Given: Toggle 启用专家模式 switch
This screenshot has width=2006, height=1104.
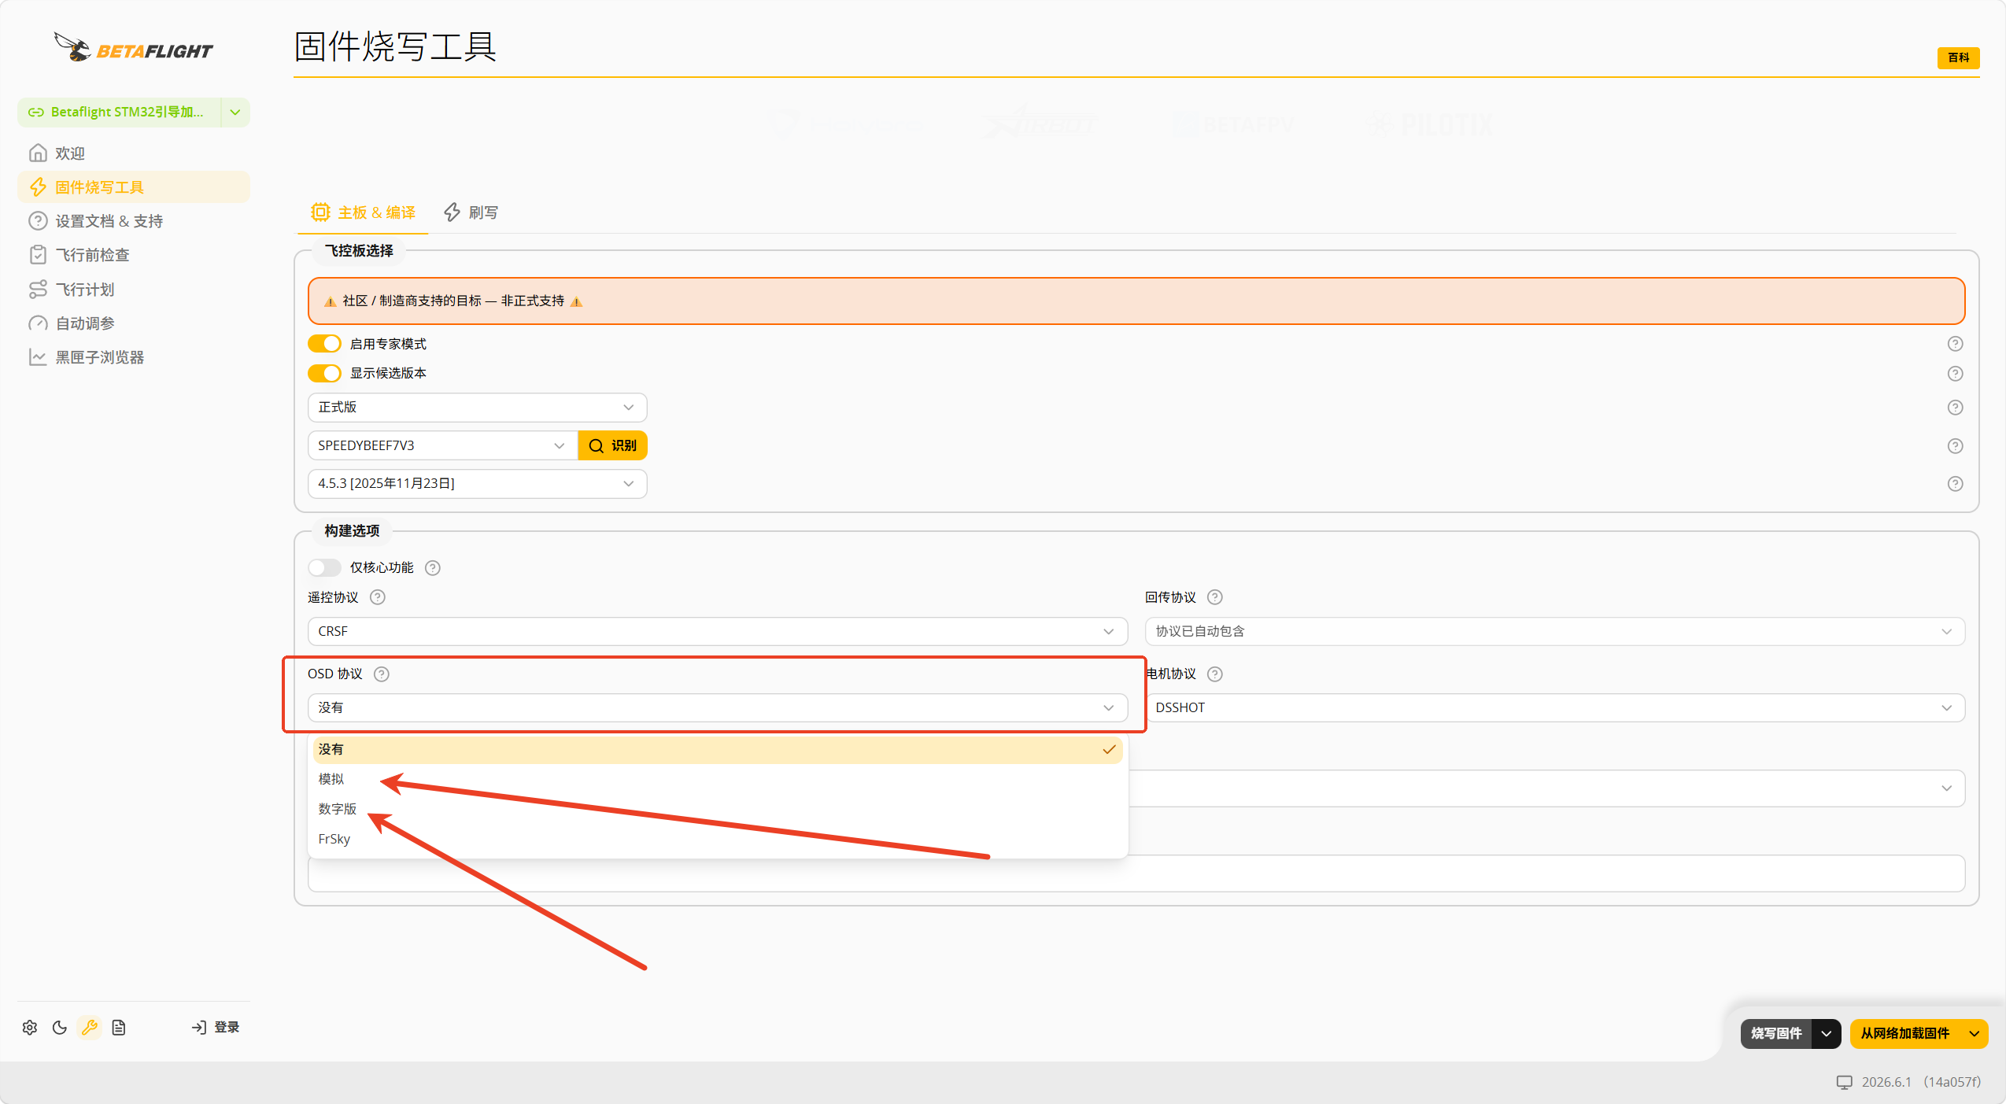Looking at the screenshot, I should point(324,344).
